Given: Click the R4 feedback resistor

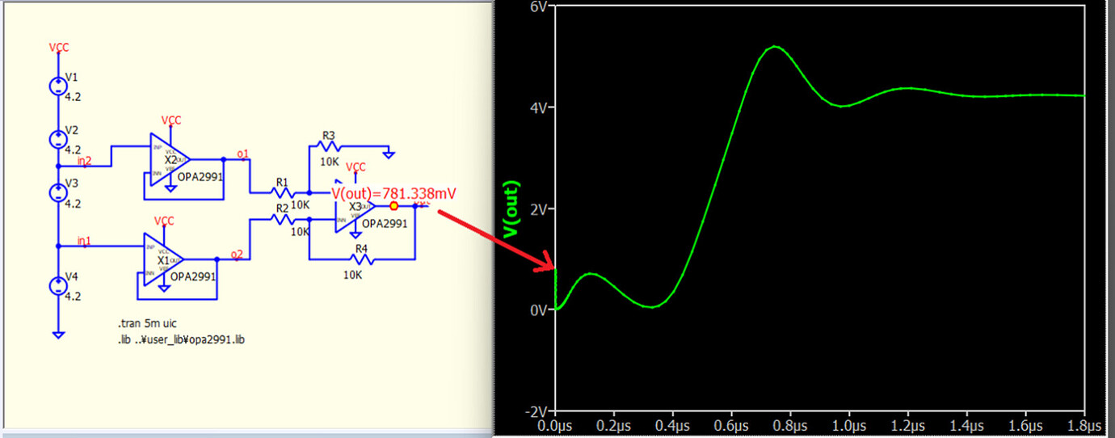Looking at the screenshot, I should [x=361, y=259].
